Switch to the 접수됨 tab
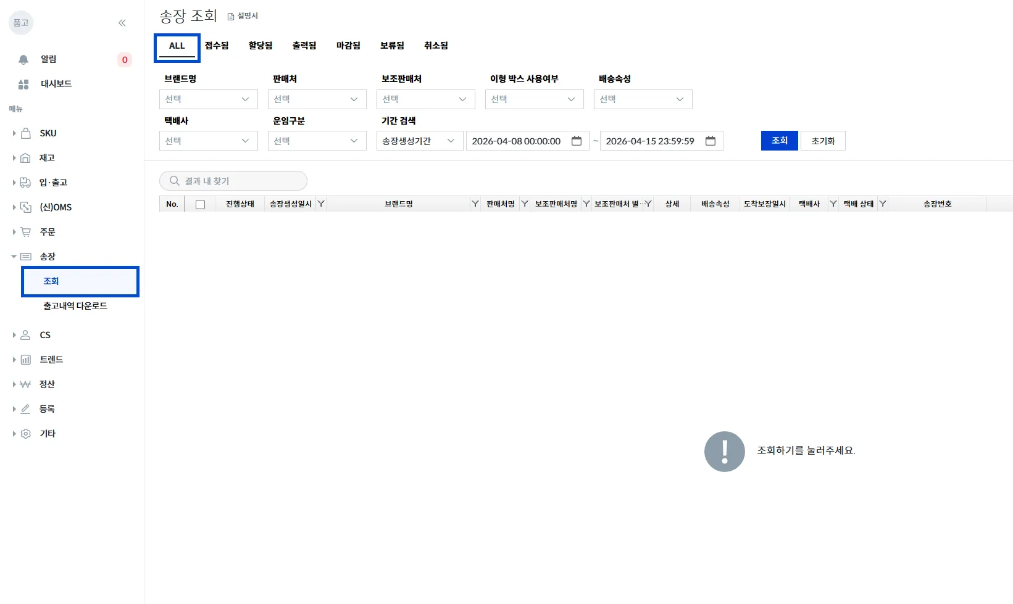This screenshot has height=604, width=1013. [217, 46]
